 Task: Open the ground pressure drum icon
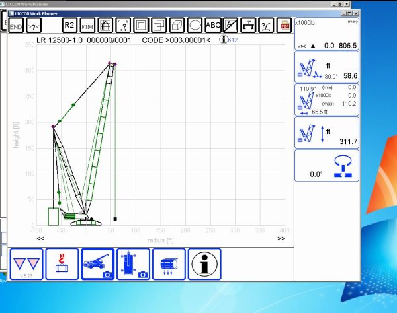[169, 264]
